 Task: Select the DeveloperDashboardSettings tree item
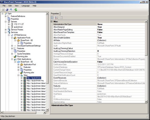pos(29,46)
